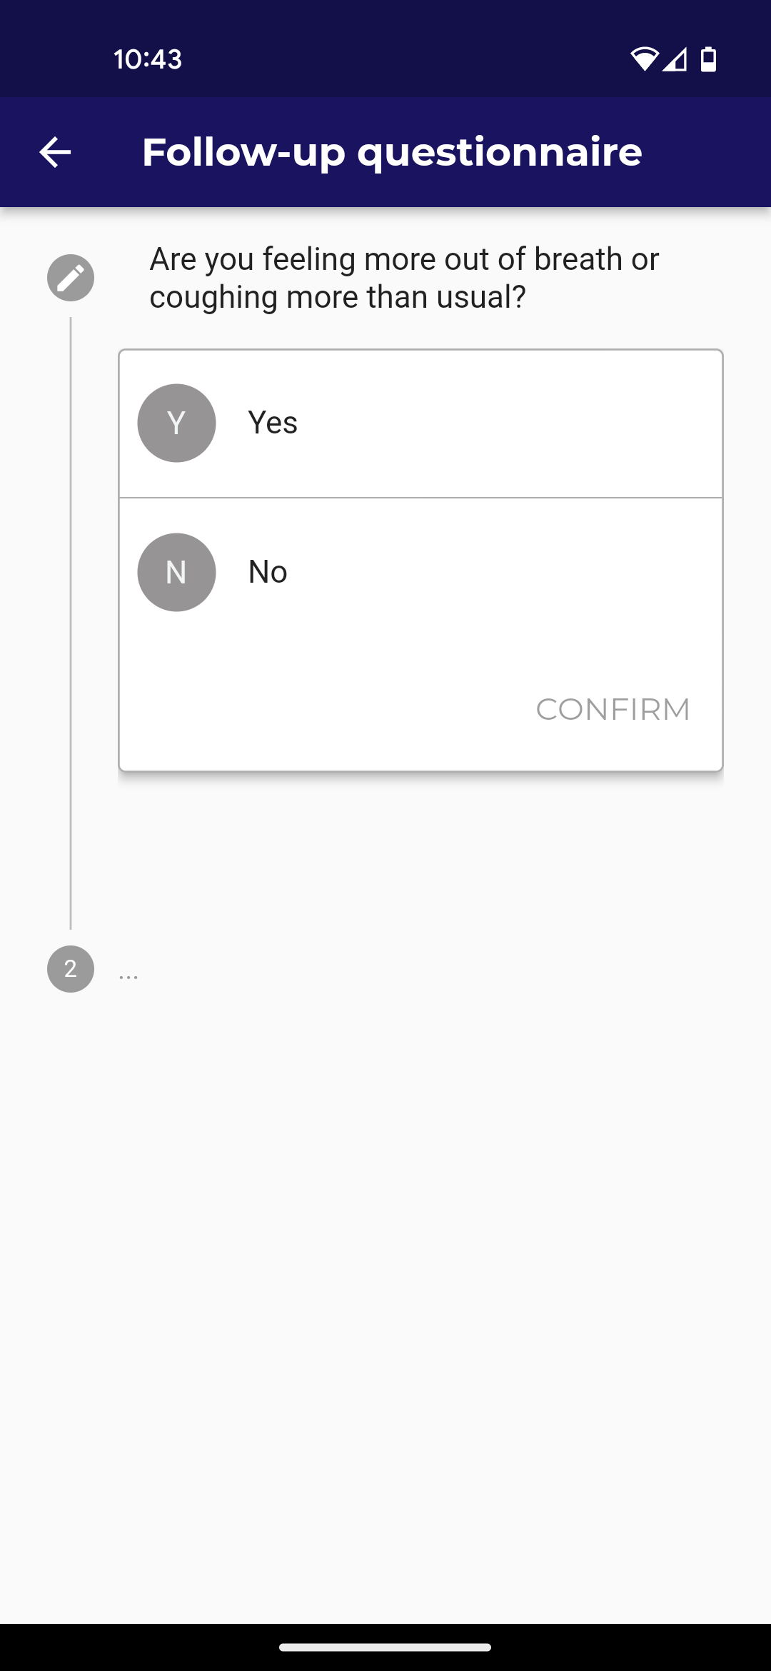771x1671 pixels.
Task: Select the "Yes" answer label
Action: [x=273, y=423]
